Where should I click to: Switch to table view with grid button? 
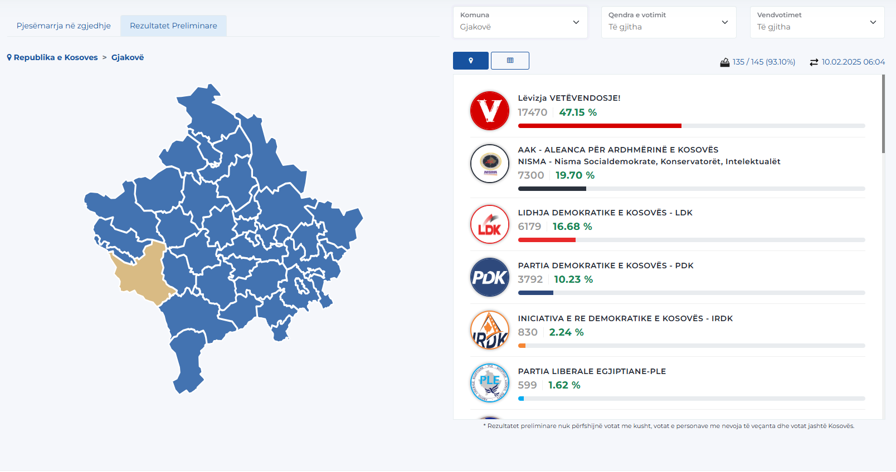pyautogui.click(x=510, y=61)
